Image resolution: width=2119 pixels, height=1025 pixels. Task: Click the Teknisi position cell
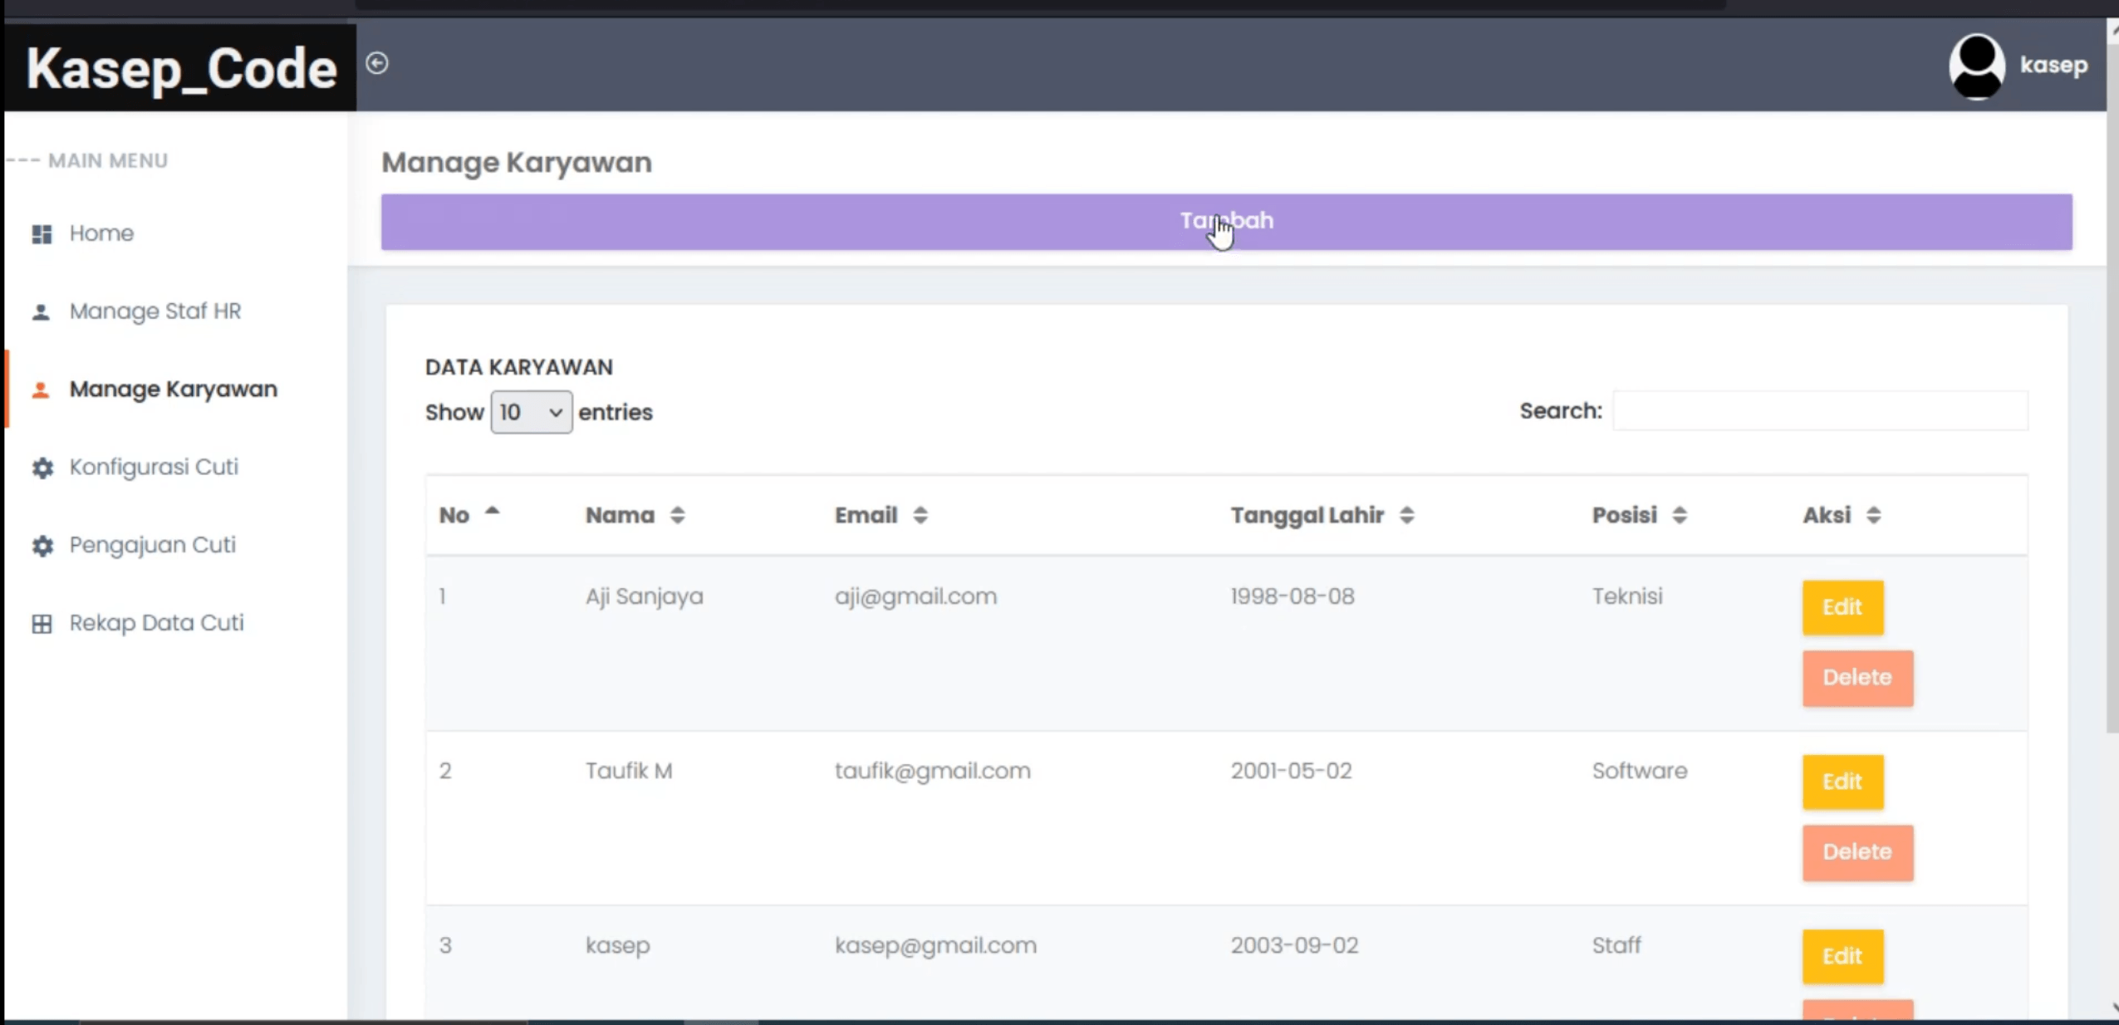point(1627,596)
